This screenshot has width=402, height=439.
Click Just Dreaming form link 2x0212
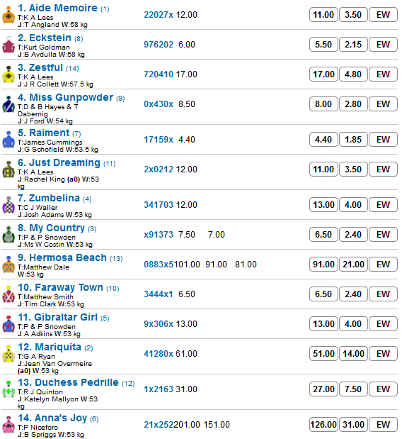pyautogui.click(x=159, y=170)
